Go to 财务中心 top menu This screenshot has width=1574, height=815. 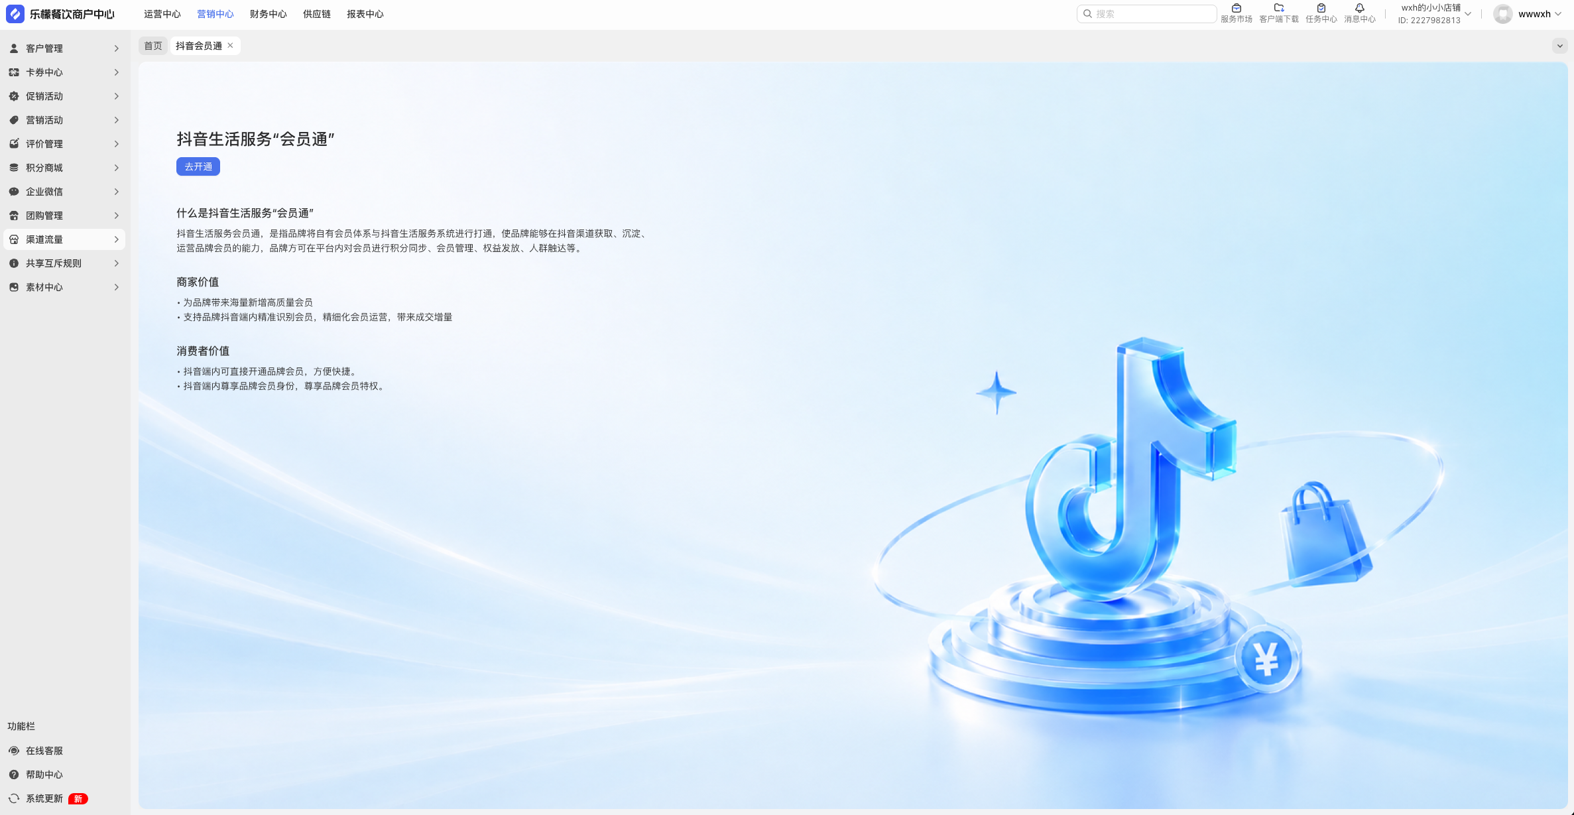(269, 14)
